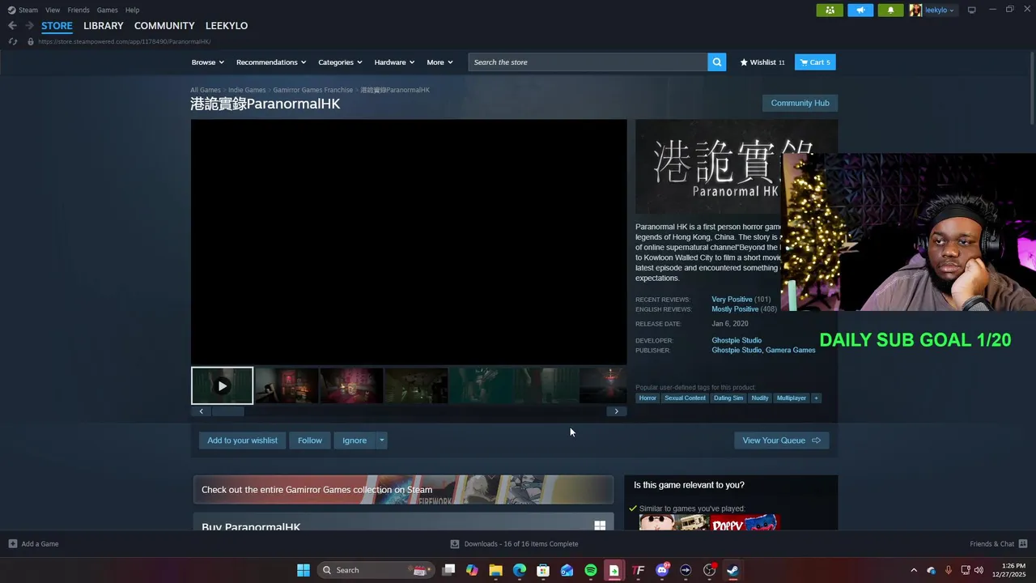Switch to the STORE tab
Image resolution: width=1036 pixels, height=583 pixels.
(x=57, y=26)
